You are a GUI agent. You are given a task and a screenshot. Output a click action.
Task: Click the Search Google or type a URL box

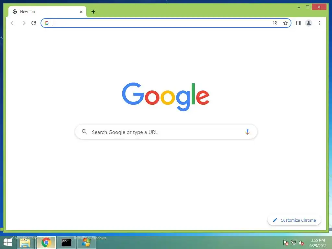coord(166,132)
